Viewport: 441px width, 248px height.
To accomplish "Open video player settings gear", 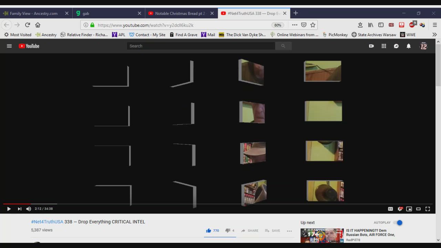I will (400, 209).
